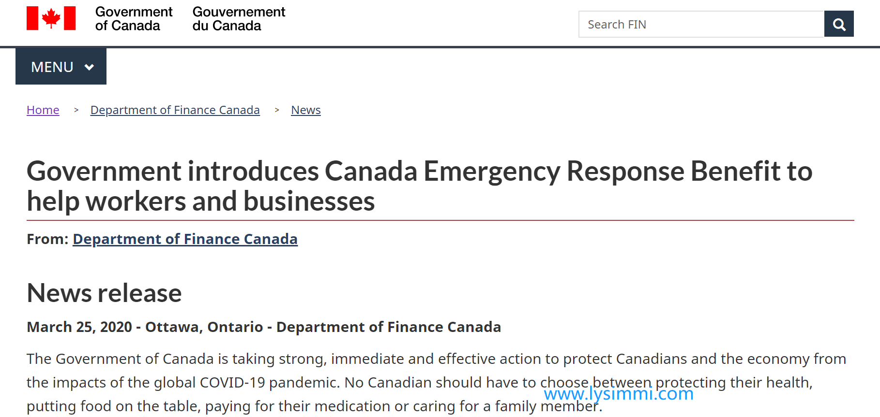Click the Canada Emergency Response Benefit headline
The height and width of the screenshot is (417, 880).
(419, 186)
